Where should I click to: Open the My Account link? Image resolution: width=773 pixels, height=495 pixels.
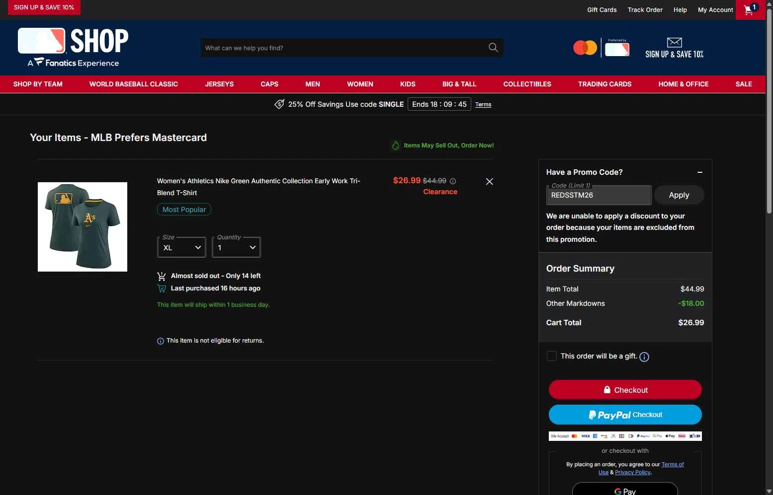pos(715,10)
